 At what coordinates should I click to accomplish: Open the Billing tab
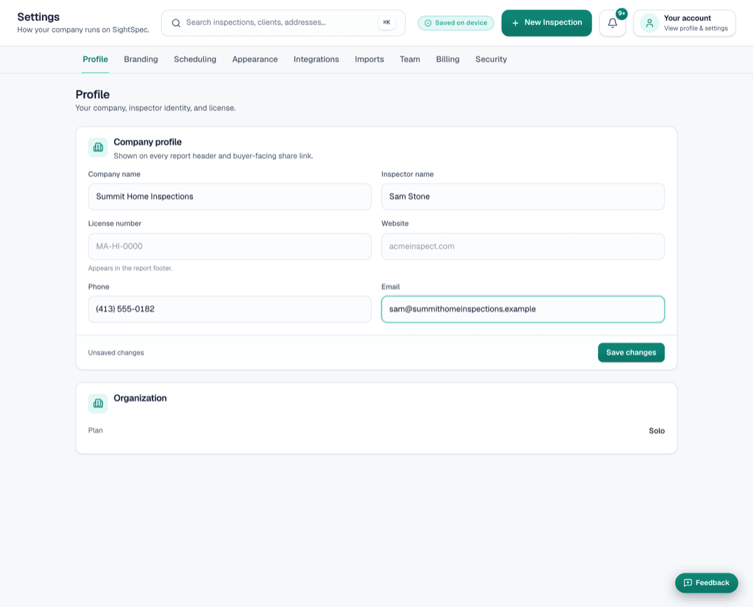point(448,59)
